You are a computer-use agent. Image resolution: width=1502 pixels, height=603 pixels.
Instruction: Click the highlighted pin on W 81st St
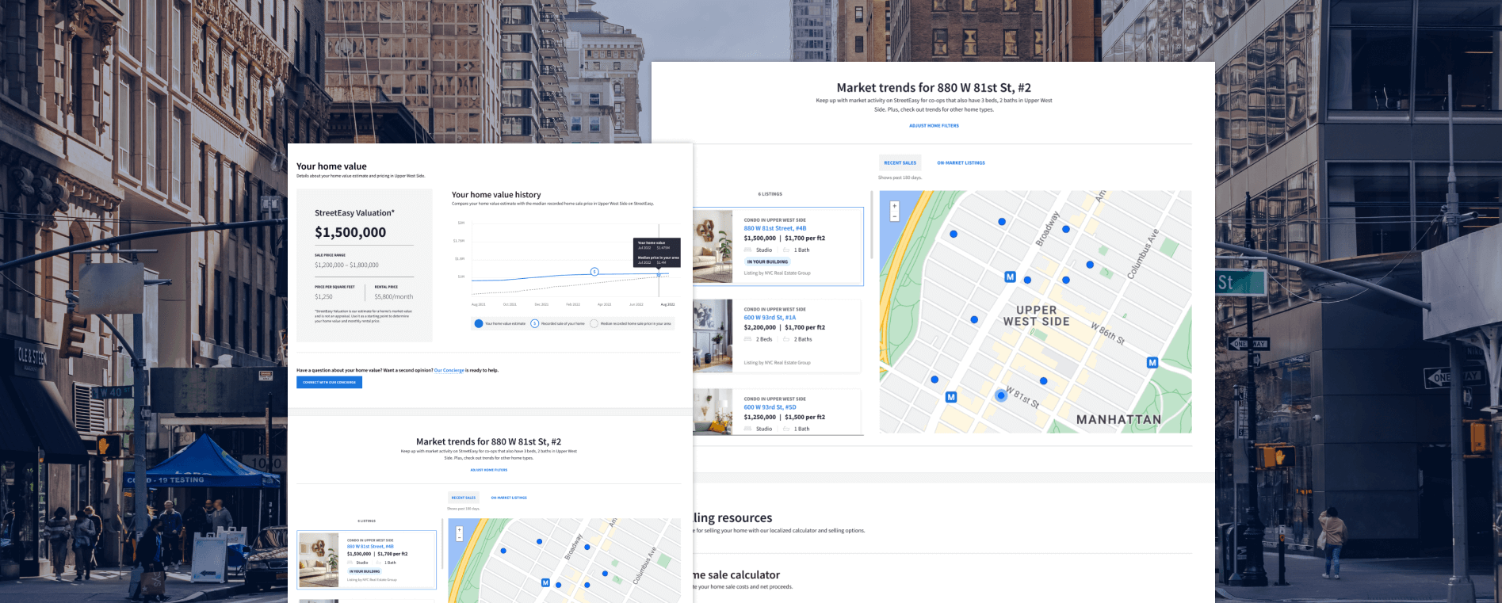(x=1001, y=395)
